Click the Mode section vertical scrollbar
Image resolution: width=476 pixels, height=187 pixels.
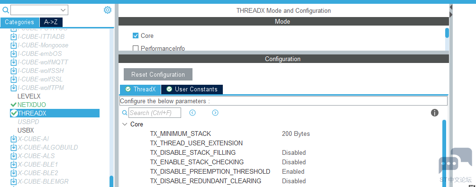click(447, 33)
